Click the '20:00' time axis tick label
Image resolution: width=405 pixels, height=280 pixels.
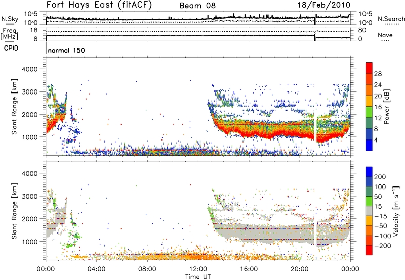pyautogui.click(x=300, y=269)
